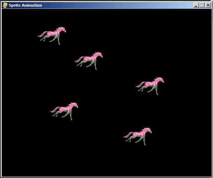Click the head of the topmost horse
The image size is (213, 178).
click(x=63, y=29)
